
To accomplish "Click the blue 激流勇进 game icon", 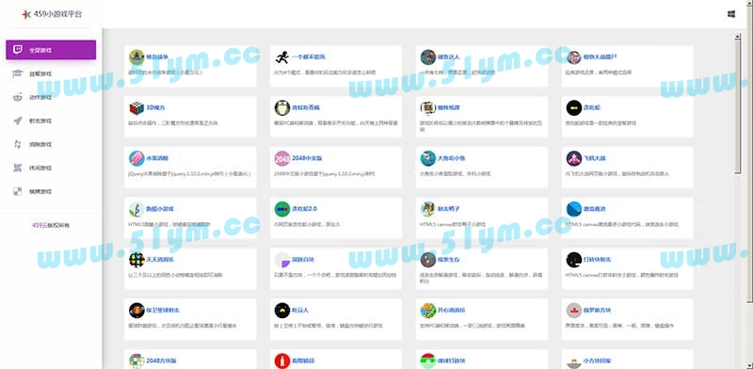I will [574, 209].
